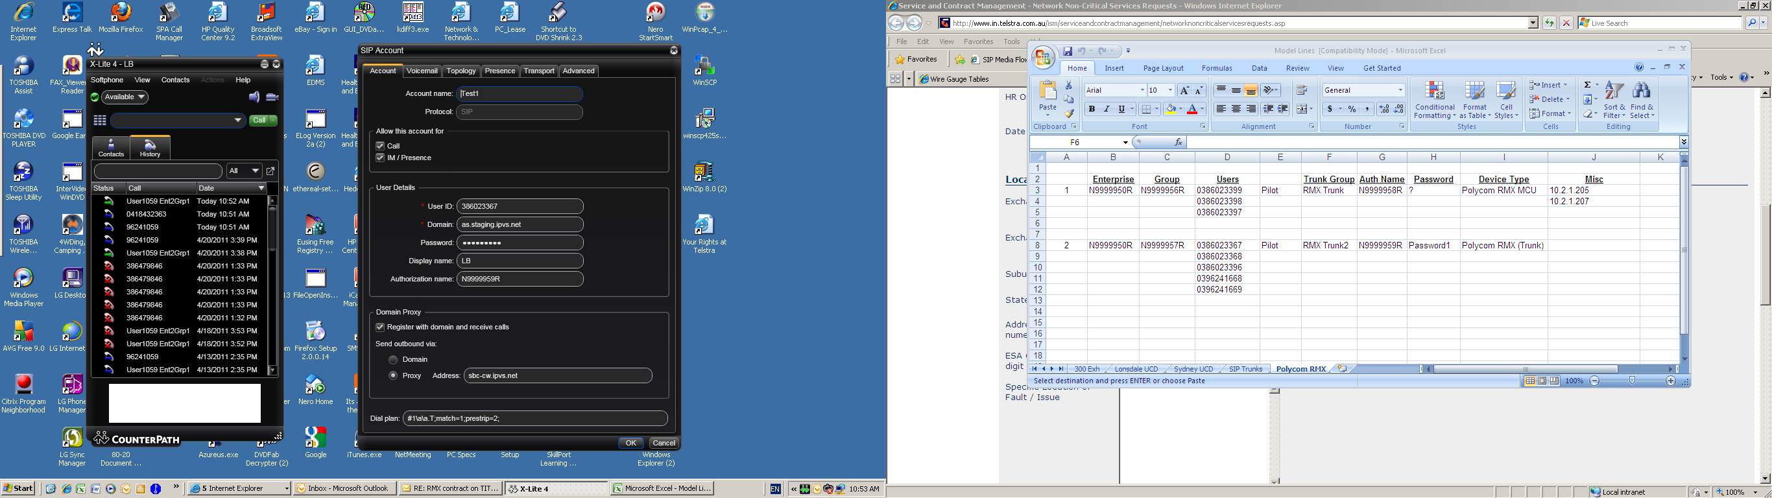The height and width of the screenshot is (498, 1772).
Task: Click Excel Font Color red swatch
Action: point(1193,109)
